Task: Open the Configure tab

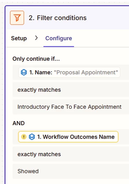Action: tap(59, 38)
